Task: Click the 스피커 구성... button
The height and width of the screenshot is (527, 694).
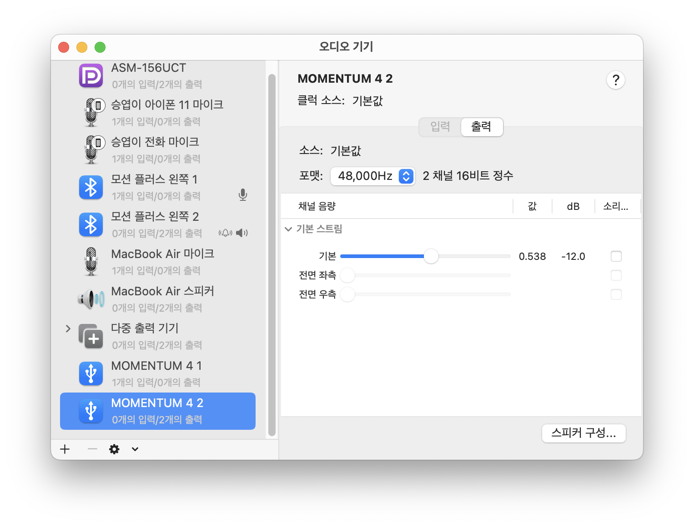Action: (x=583, y=433)
